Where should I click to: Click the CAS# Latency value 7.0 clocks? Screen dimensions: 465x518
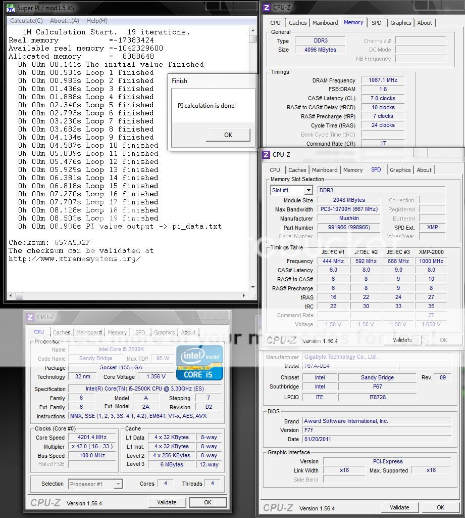[x=383, y=98]
